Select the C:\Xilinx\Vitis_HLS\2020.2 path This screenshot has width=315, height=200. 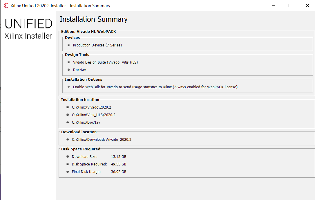(94, 115)
